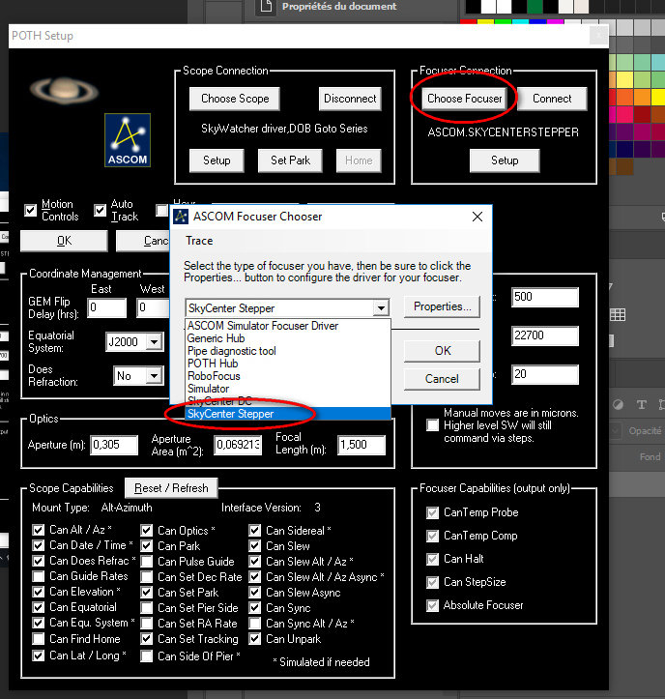This screenshot has width=665, height=699.
Task: Click the Disconnect scope button
Action: point(350,99)
